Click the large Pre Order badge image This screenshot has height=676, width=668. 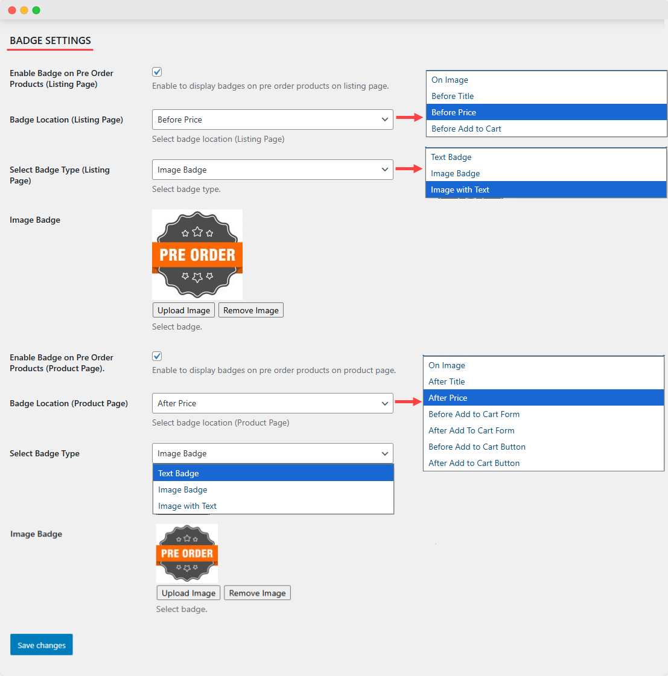[197, 255]
